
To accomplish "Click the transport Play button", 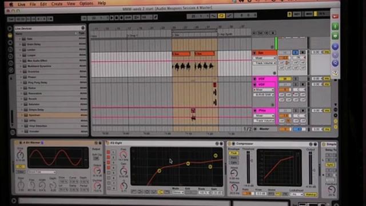I will click(112, 18).
